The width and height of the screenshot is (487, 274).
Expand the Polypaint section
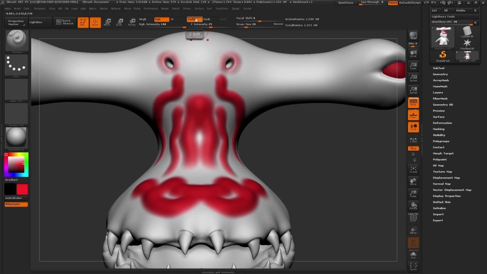[440, 159]
